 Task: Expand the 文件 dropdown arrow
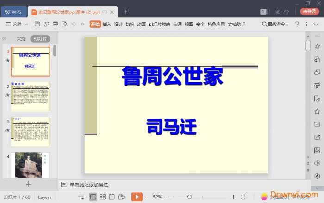point(26,24)
